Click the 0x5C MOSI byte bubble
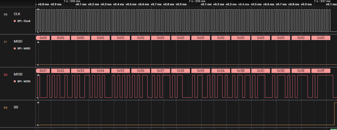This screenshot has height=130, width=337. [x=261, y=71]
